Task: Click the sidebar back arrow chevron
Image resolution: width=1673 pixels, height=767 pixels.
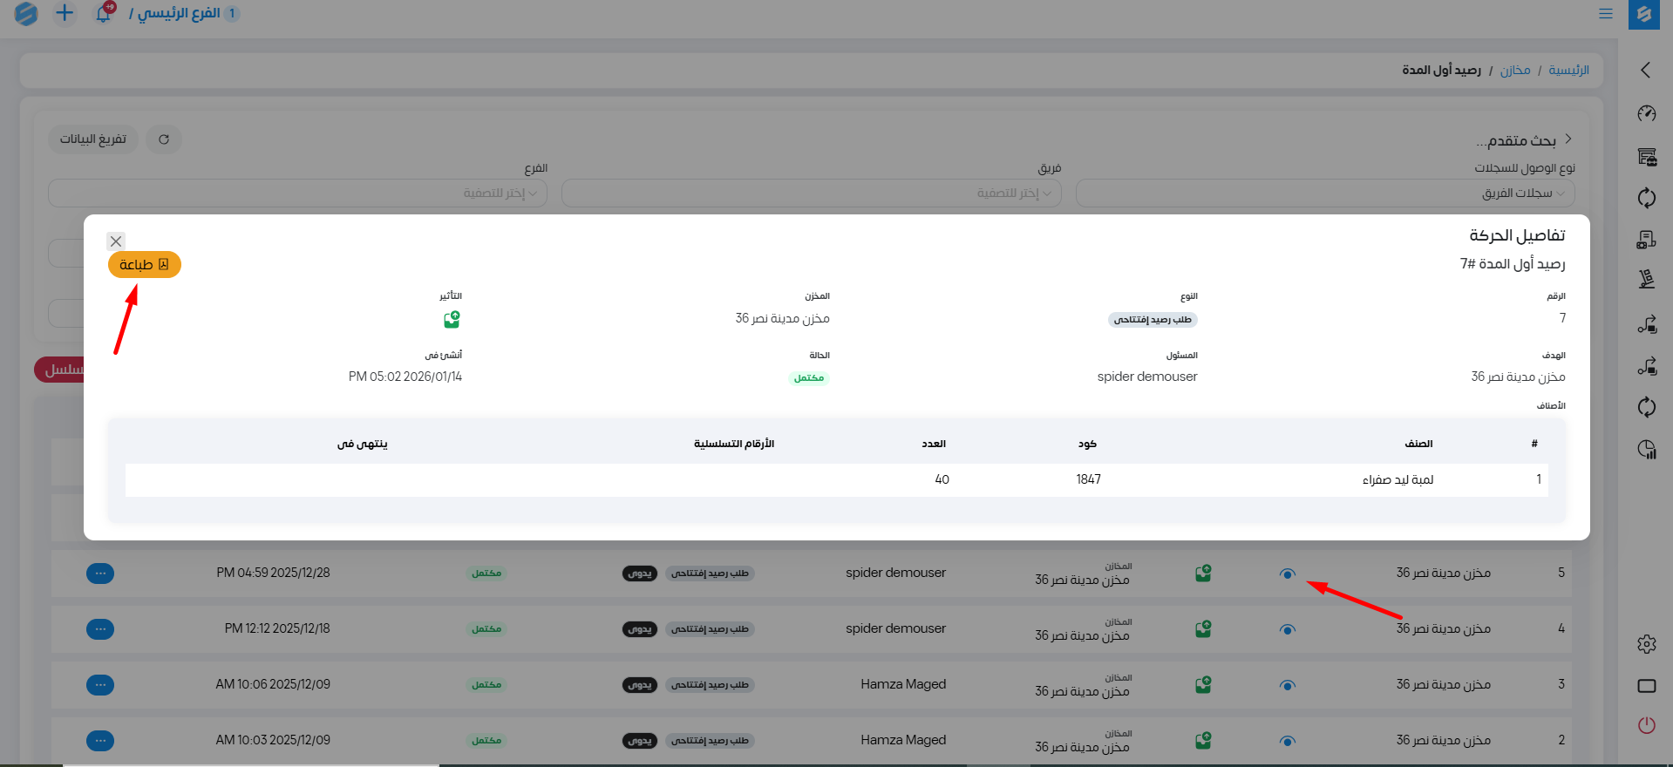Action: pos(1645,70)
